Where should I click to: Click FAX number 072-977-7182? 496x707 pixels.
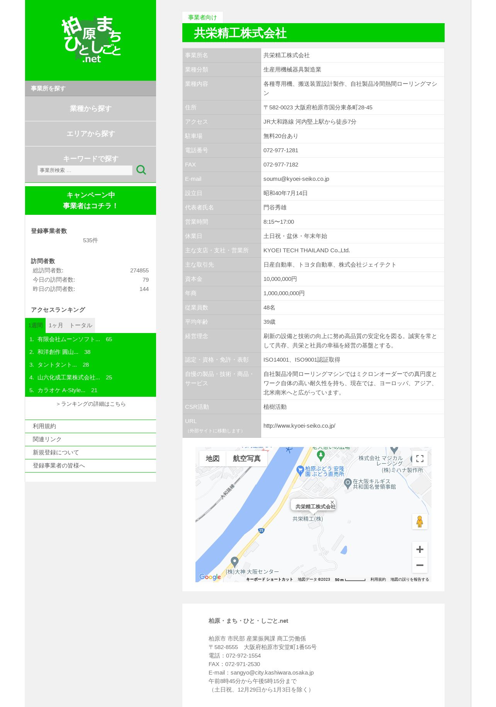281,165
